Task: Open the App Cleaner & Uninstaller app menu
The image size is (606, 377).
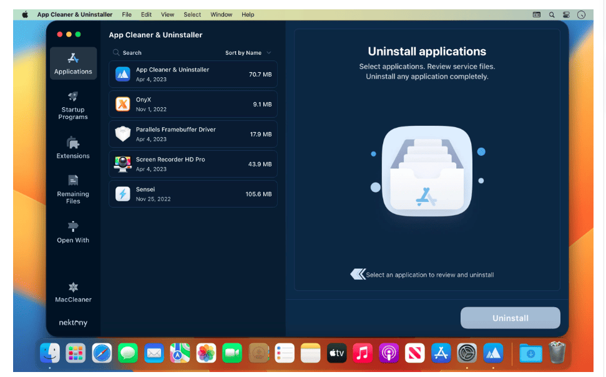Action: 75,15
